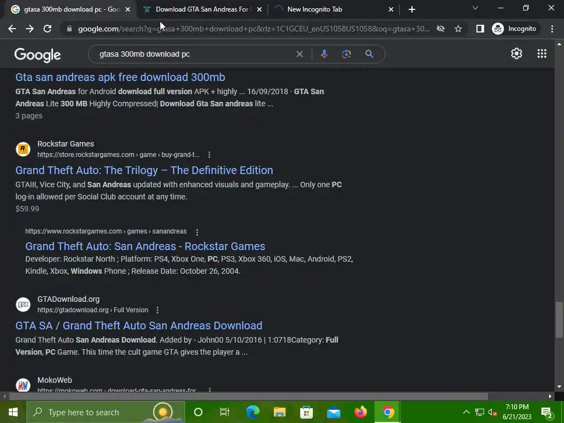Click the store.rockstargames.com URL breadcrumb
This screenshot has height=423, width=564.
118,155
